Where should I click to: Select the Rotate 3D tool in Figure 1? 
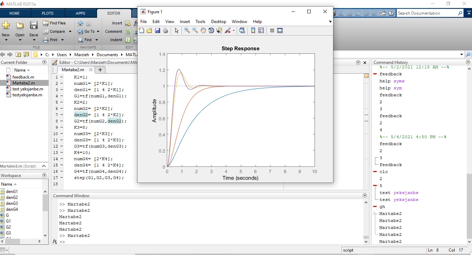(x=211, y=31)
